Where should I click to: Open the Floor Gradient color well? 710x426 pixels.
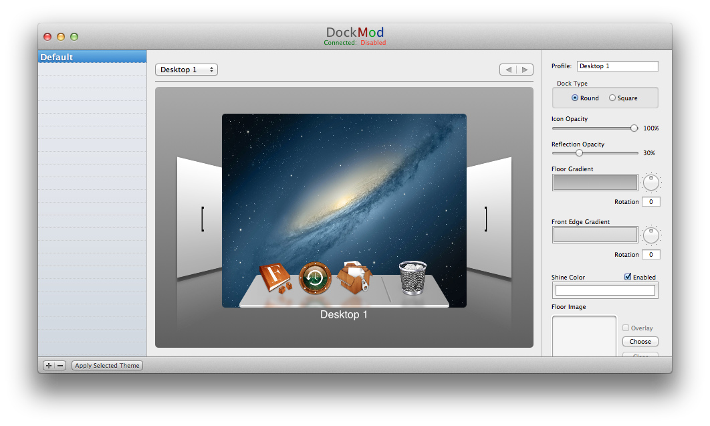tap(595, 183)
